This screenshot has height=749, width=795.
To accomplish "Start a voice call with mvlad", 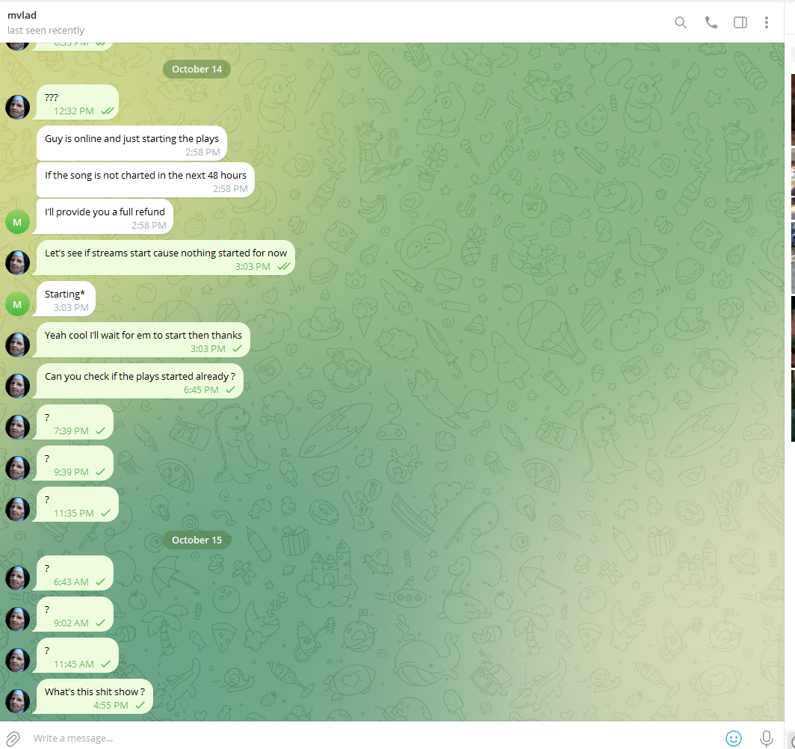I will click(x=711, y=22).
